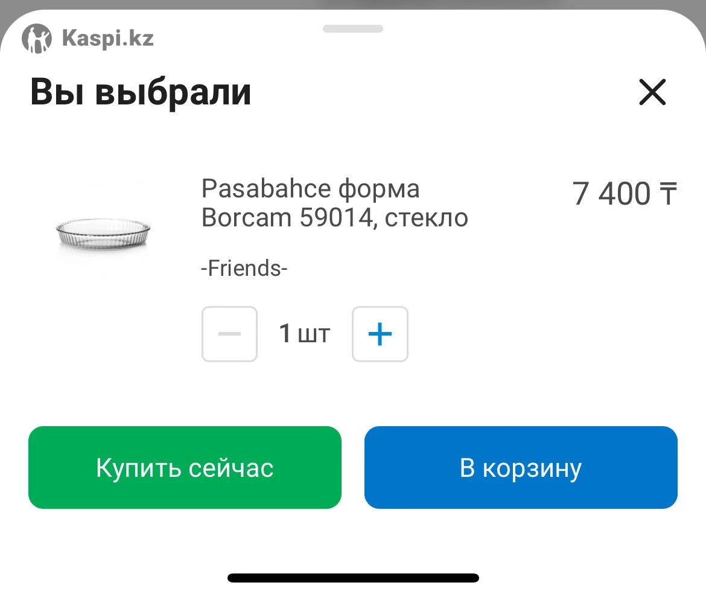This screenshot has width=706, height=597.
Task: Tap the 1 шт quantity value
Action: (305, 334)
